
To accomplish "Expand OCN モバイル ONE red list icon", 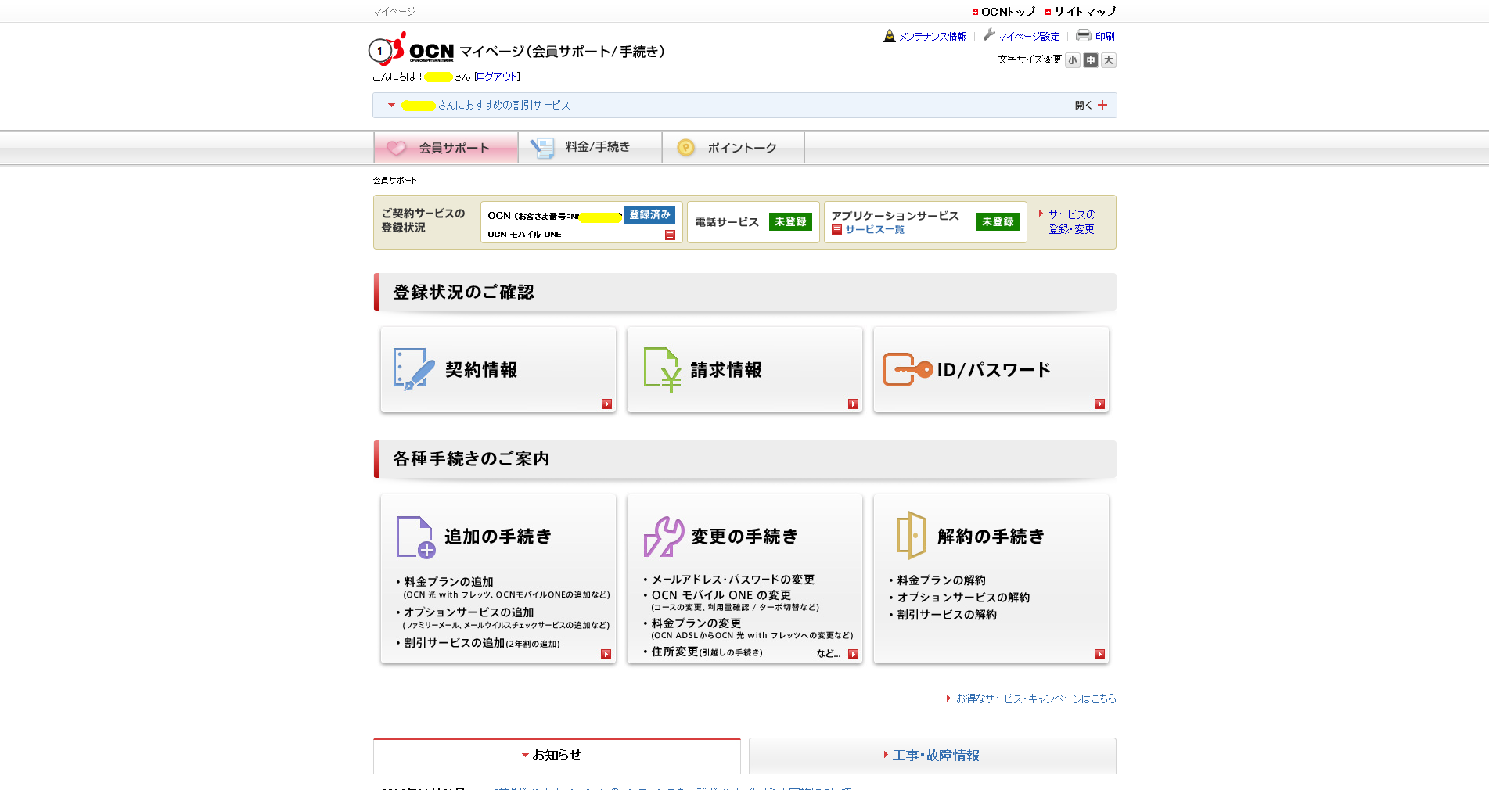I will pyautogui.click(x=670, y=235).
